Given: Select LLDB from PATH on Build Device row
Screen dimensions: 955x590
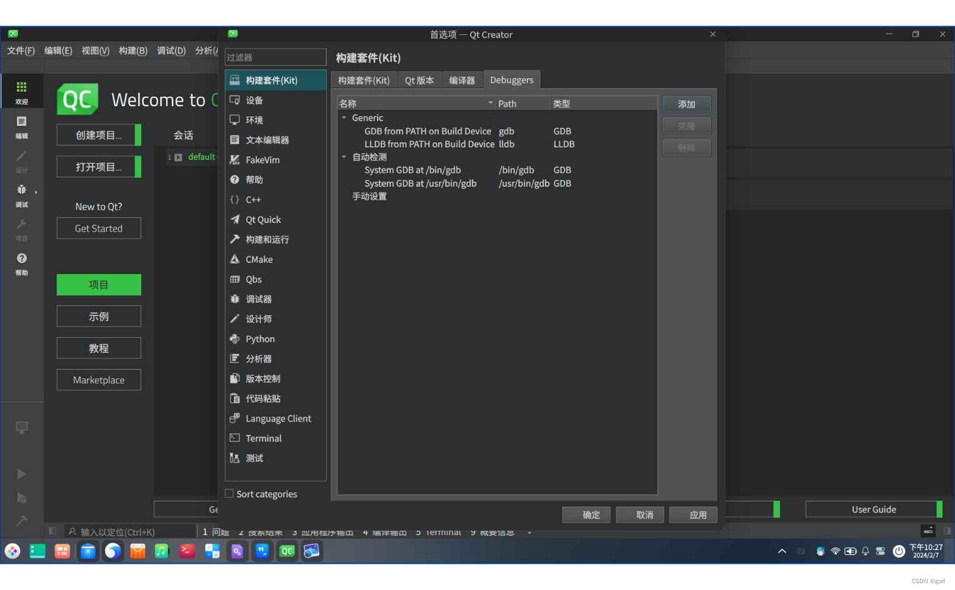Looking at the screenshot, I should (x=497, y=144).
